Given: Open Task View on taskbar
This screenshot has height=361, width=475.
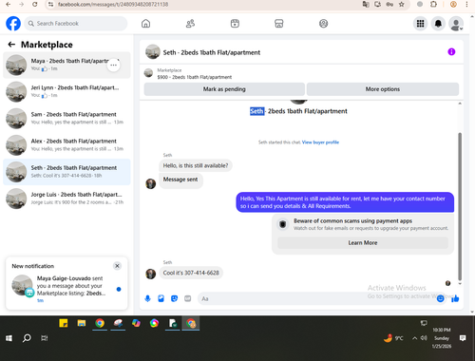Looking at the screenshot, I should pos(45,338).
